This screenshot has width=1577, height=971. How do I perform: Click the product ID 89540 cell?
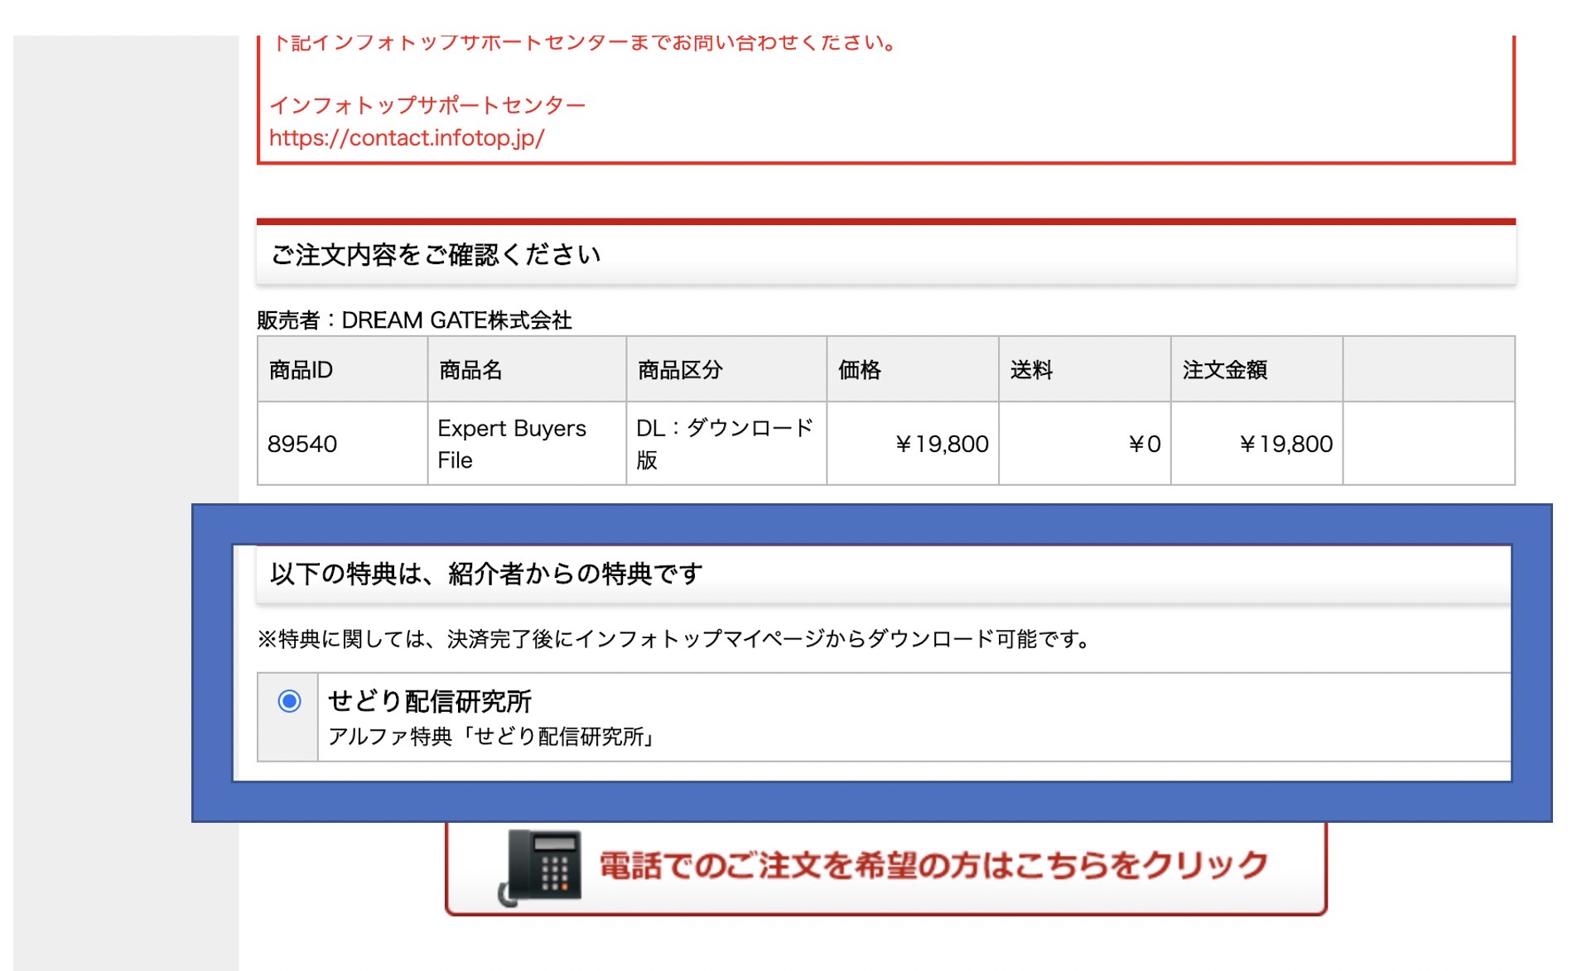click(x=302, y=445)
